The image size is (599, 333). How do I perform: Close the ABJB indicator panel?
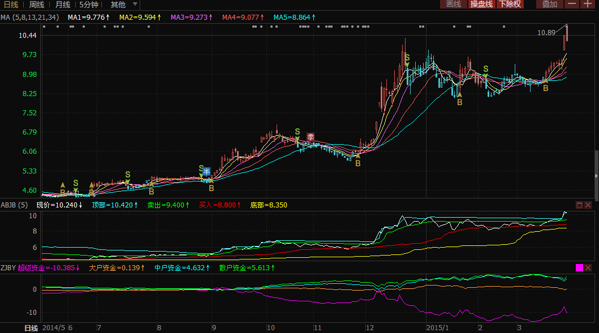pos(589,205)
